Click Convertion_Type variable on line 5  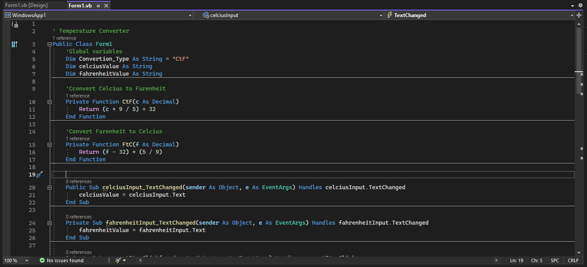[104, 59]
